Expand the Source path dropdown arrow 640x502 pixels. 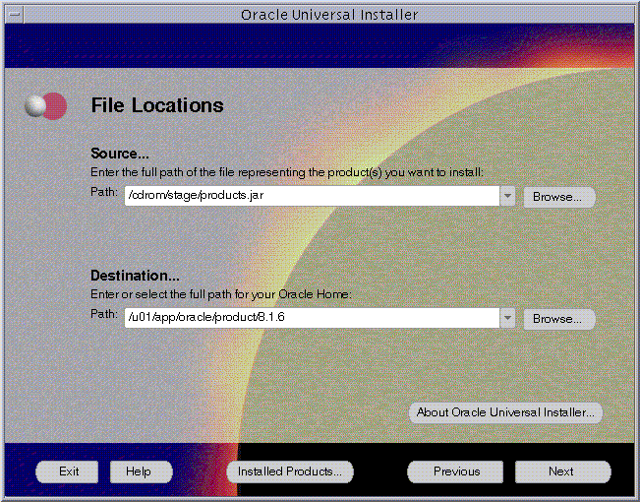[507, 196]
